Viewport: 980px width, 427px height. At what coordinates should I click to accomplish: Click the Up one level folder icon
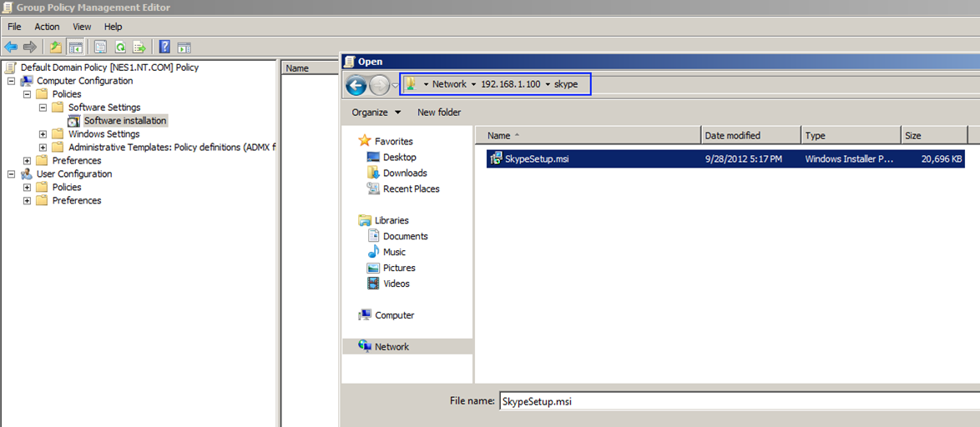tap(56, 47)
